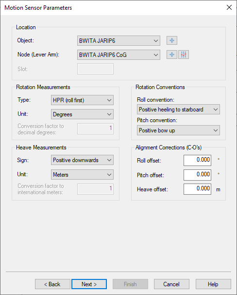Open node settings sliders icon
237x295 pixels.
[184, 55]
